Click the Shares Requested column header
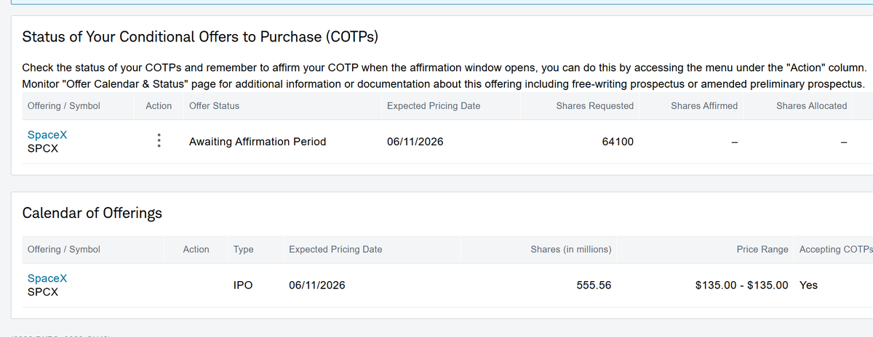 (x=594, y=105)
